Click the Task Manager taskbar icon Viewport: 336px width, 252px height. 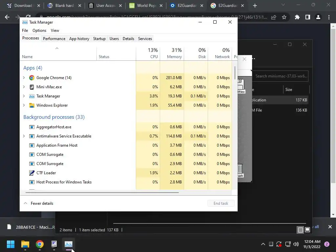pyautogui.click(x=69, y=244)
